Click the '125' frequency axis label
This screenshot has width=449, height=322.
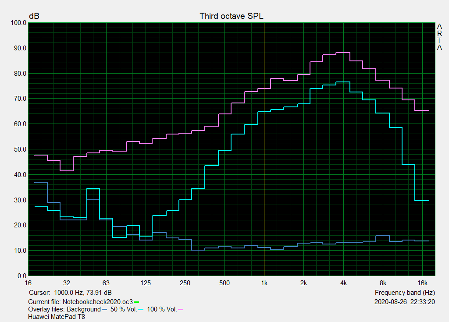pyautogui.click(x=146, y=283)
